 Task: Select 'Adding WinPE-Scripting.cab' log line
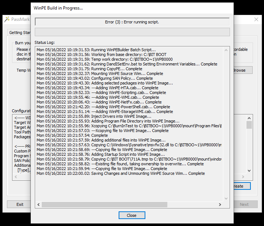[101, 93]
